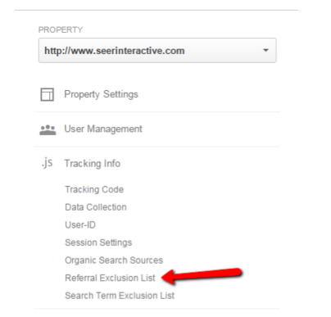
Task: Click the User Management people icon
Action: [48, 129]
